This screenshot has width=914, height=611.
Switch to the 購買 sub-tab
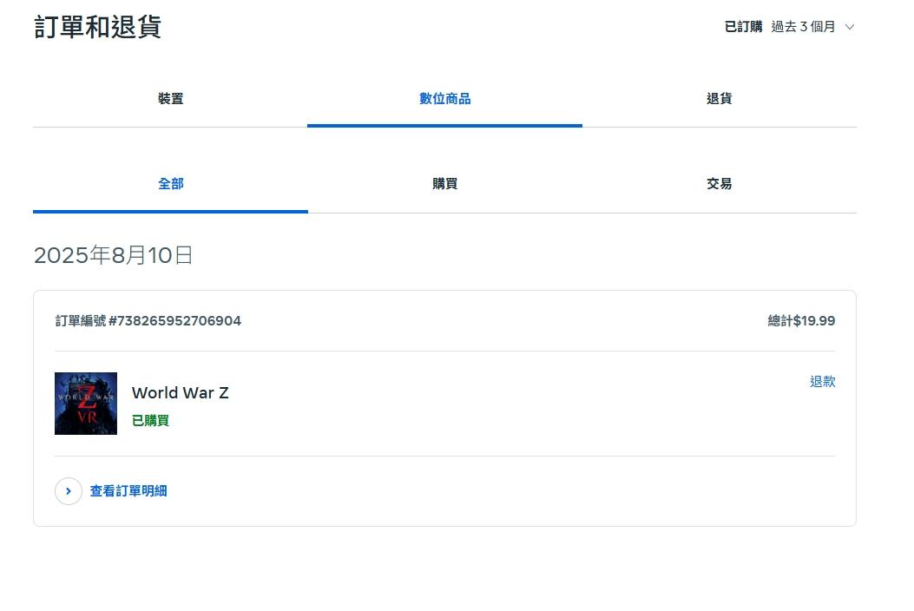[x=444, y=184]
